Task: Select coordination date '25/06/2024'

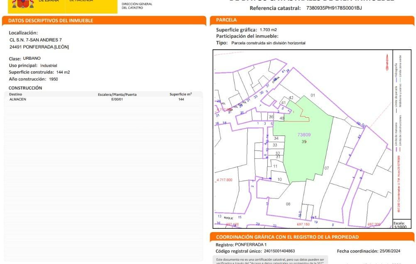Action: pos(390,251)
